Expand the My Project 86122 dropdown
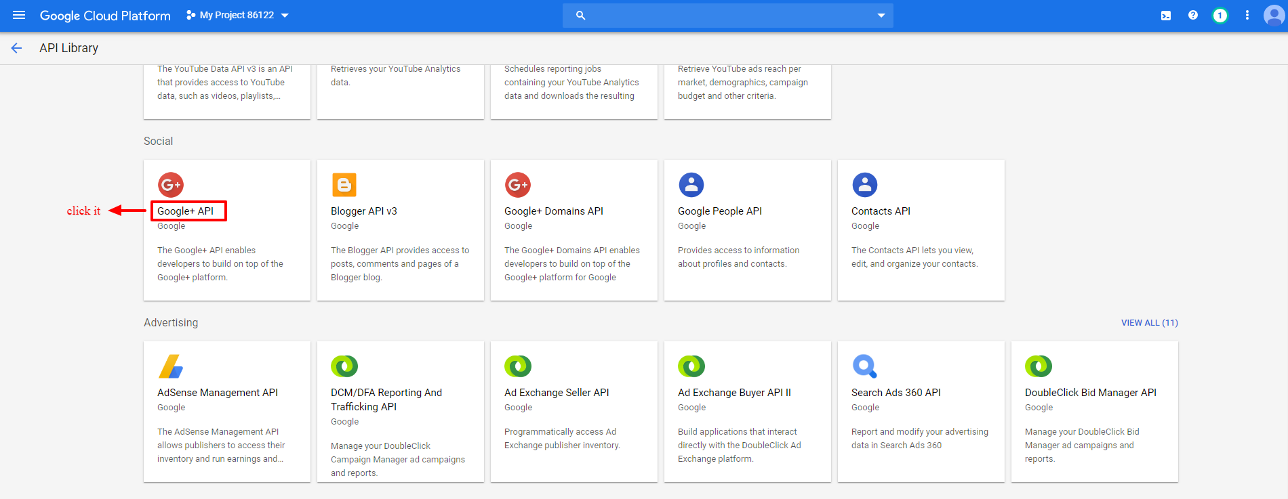Image resolution: width=1288 pixels, height=499 pixels. [237, 16]
